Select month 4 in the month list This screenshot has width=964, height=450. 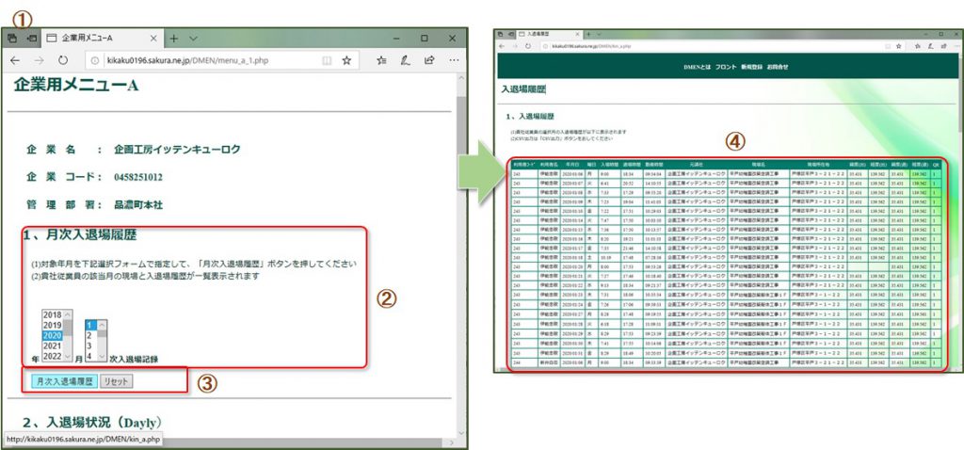pos(90,356)
